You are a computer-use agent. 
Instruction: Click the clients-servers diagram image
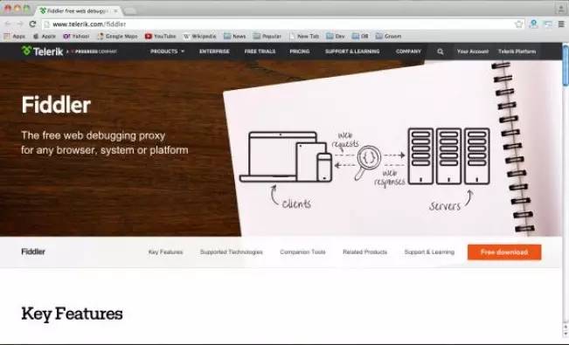pyautogui.click(x=364, y=169)
